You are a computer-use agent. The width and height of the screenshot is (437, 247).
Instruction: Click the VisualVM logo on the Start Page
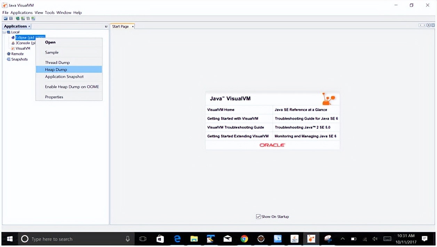328,99
